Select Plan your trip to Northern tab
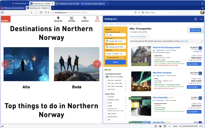The image size is (205, 128). pos(13,8)
